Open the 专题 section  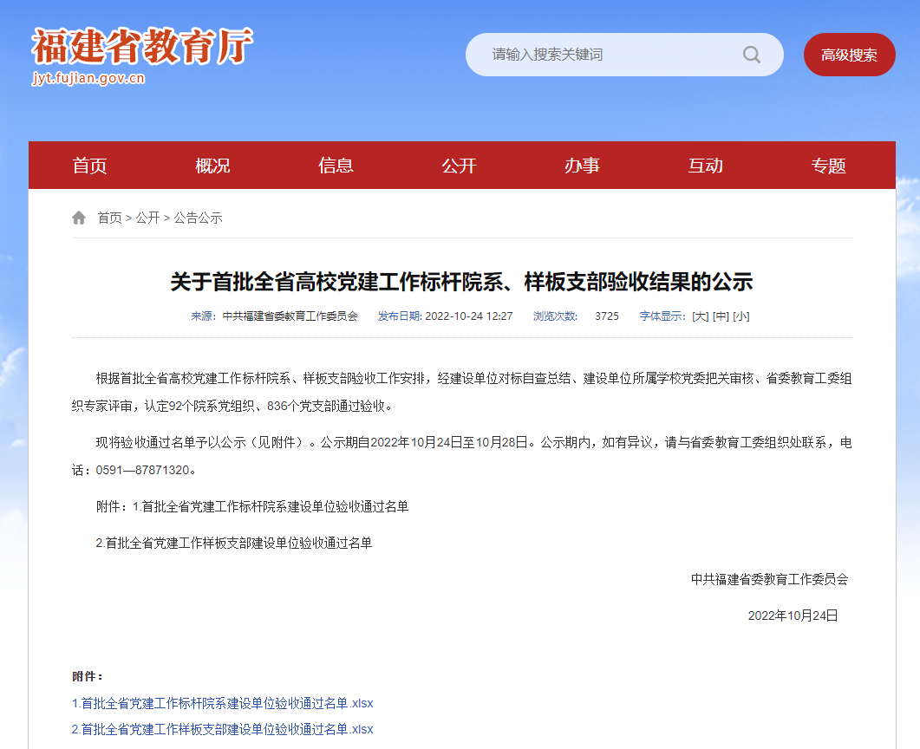tap(828, 165)
